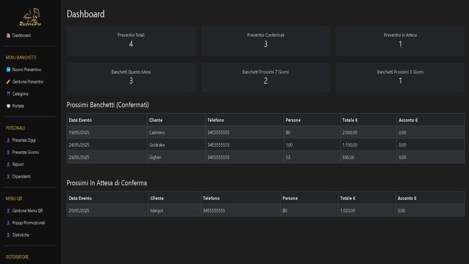Click the Nuovo Preventivo icon
The height and width of the screenshot is (264, 469).
click(8, 70)
